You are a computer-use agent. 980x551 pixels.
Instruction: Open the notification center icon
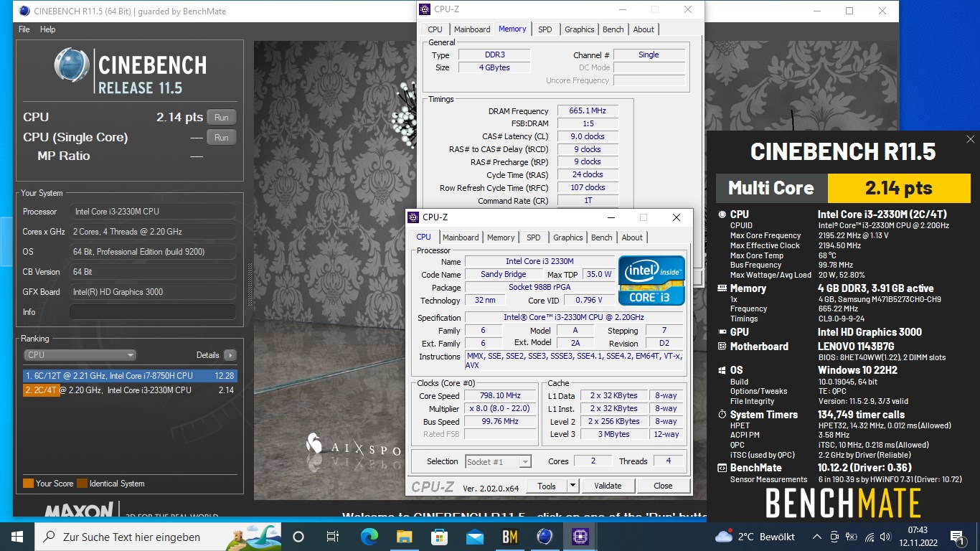pos(956,537)
